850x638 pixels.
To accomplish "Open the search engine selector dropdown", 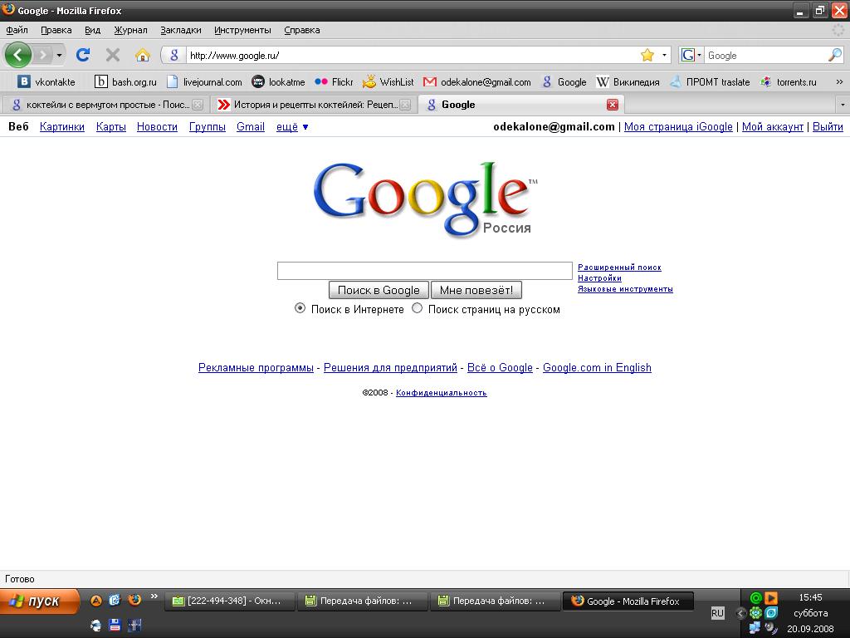I will tap(691, 55).
